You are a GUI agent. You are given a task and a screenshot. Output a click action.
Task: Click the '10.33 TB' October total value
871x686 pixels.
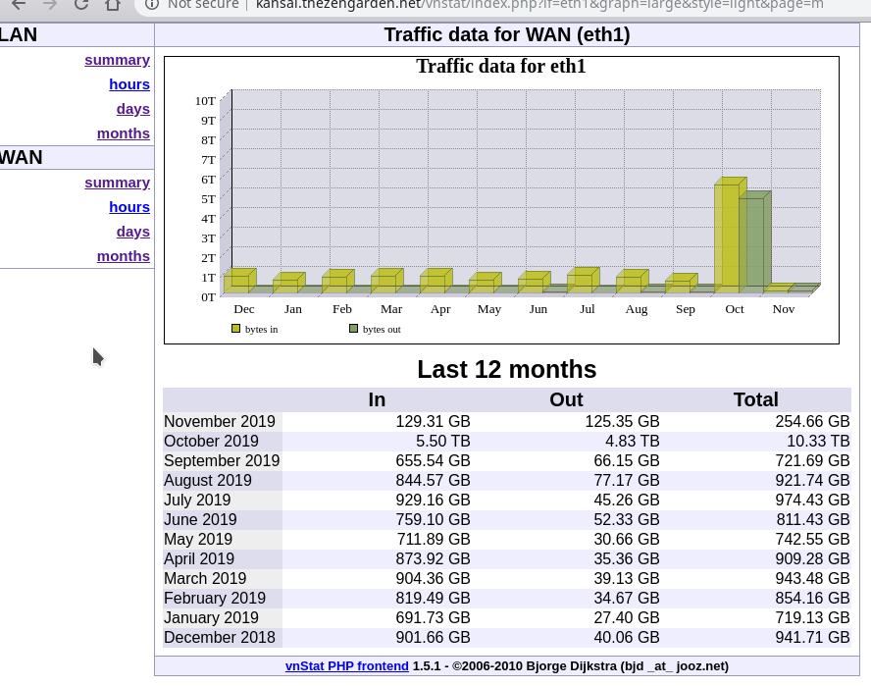(818, 441)
